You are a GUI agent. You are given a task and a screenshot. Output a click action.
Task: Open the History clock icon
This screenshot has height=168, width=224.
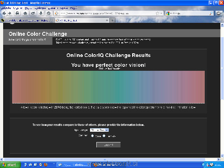coord(48,13)
